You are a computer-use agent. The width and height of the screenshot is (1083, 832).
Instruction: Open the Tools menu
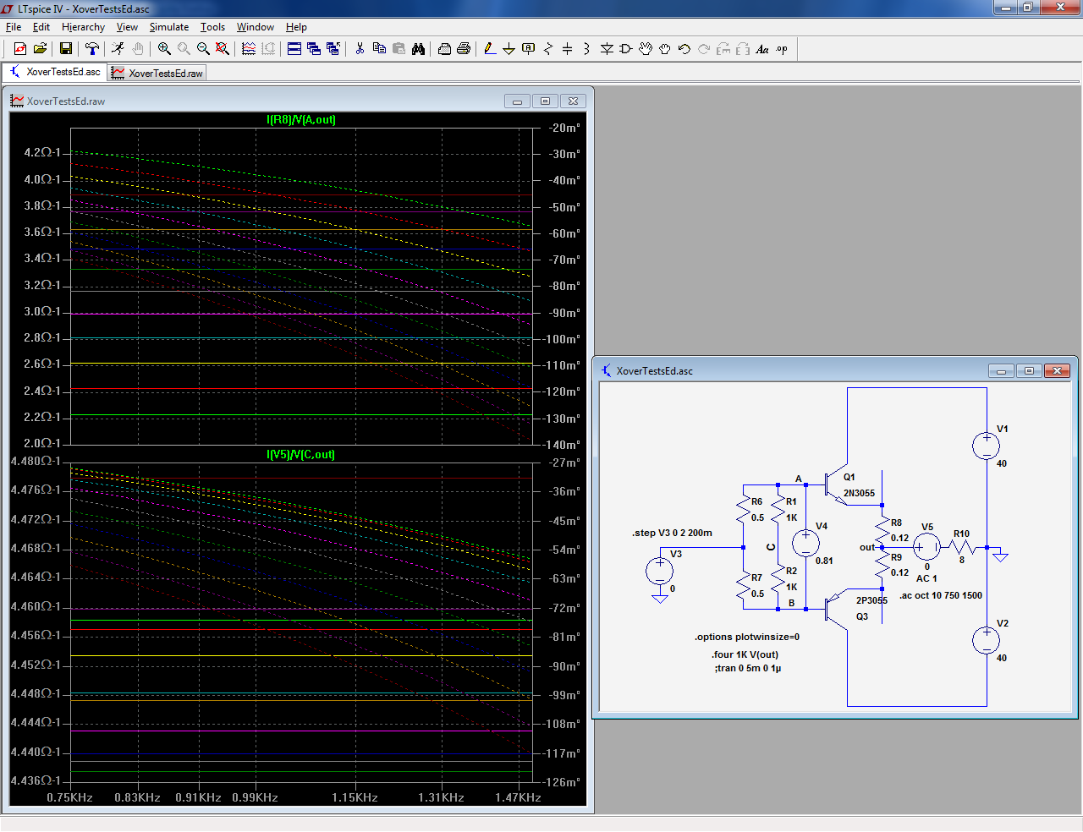(x=212, y=27)
